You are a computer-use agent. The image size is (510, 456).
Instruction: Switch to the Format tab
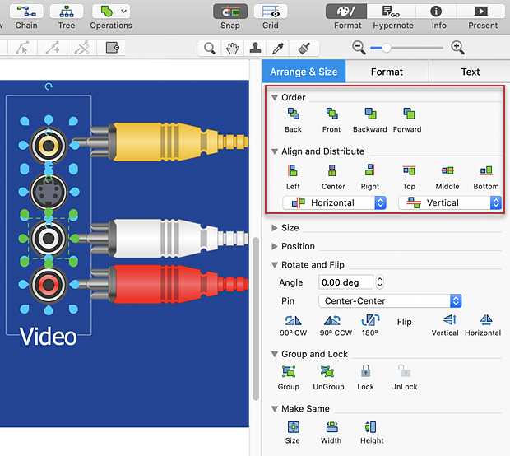(387, 72)
